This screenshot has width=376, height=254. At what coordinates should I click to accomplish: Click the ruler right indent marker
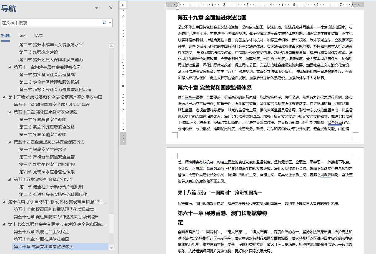pyautogui.click(x=352, y=6)
